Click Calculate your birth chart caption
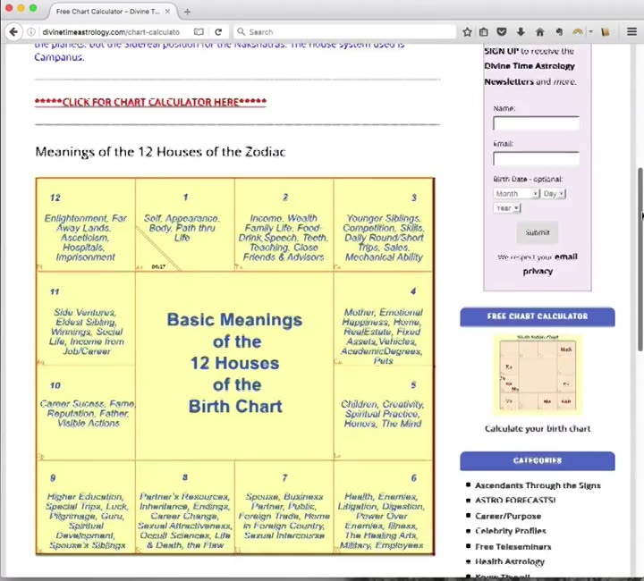The image size is (644, 581). click(538, 429)
